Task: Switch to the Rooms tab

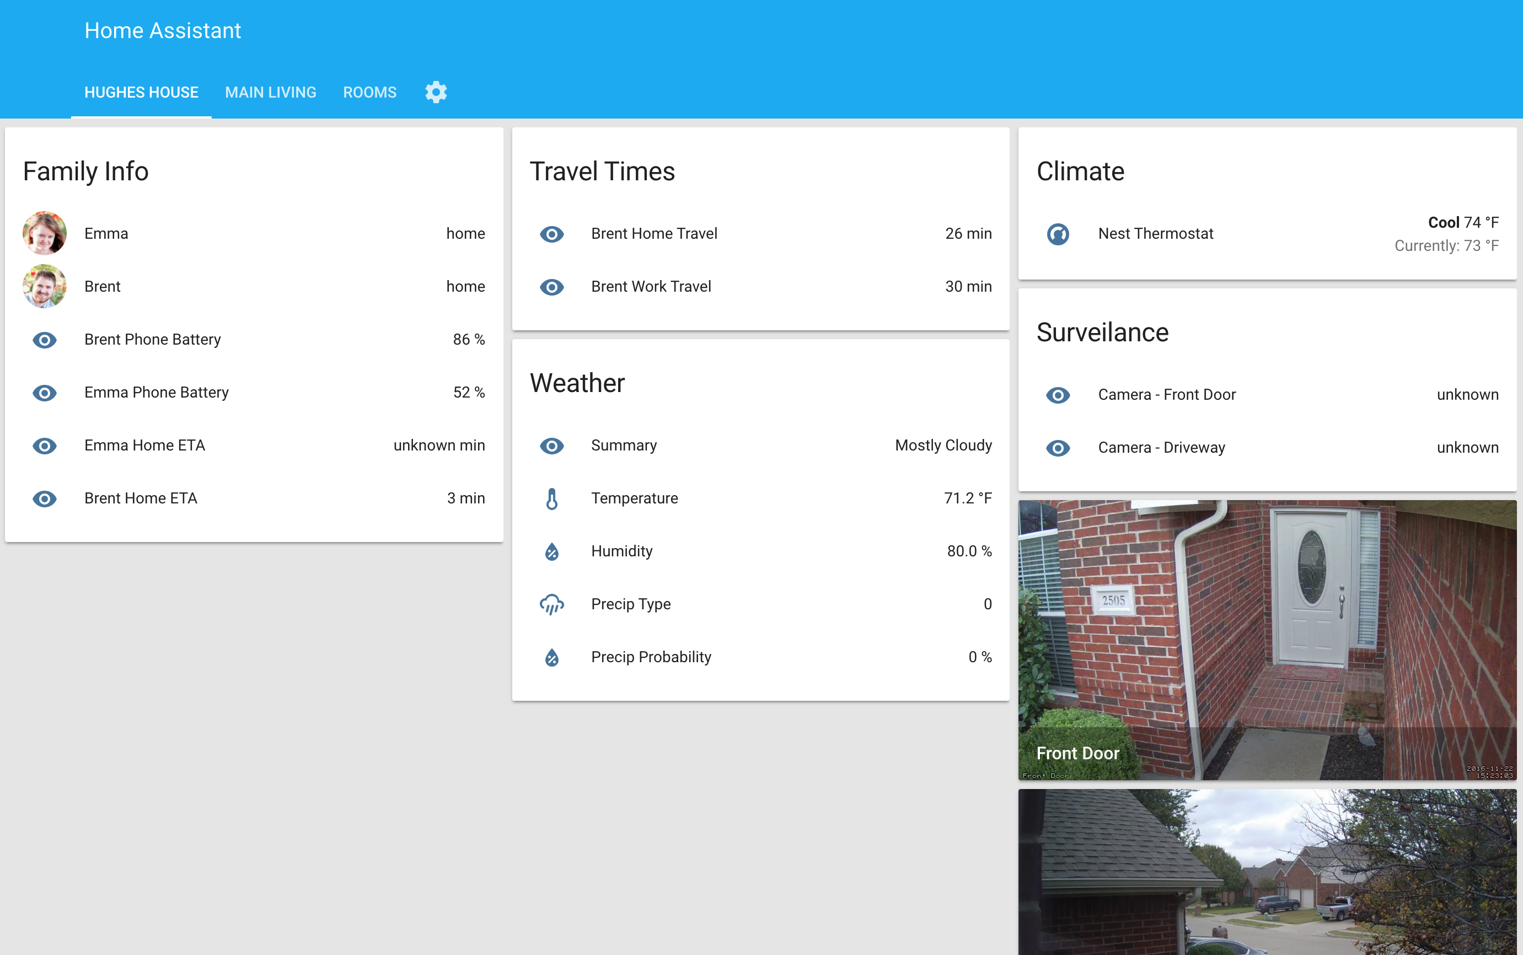Action: point(369,92)
